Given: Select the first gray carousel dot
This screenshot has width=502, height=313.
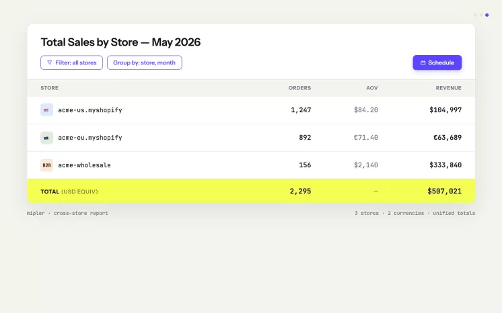Looking at the screenshot, I should pos(475,15).
